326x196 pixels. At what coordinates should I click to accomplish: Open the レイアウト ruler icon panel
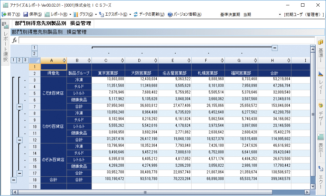point(321,74)
